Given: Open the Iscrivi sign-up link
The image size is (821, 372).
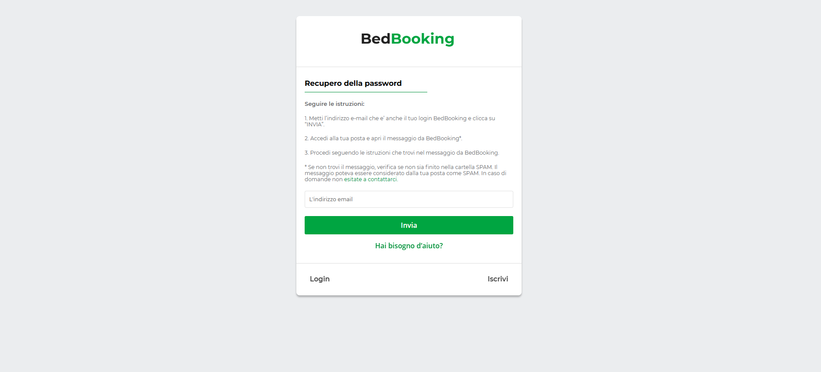Looking at the screenshot, I should click(498, 279).
